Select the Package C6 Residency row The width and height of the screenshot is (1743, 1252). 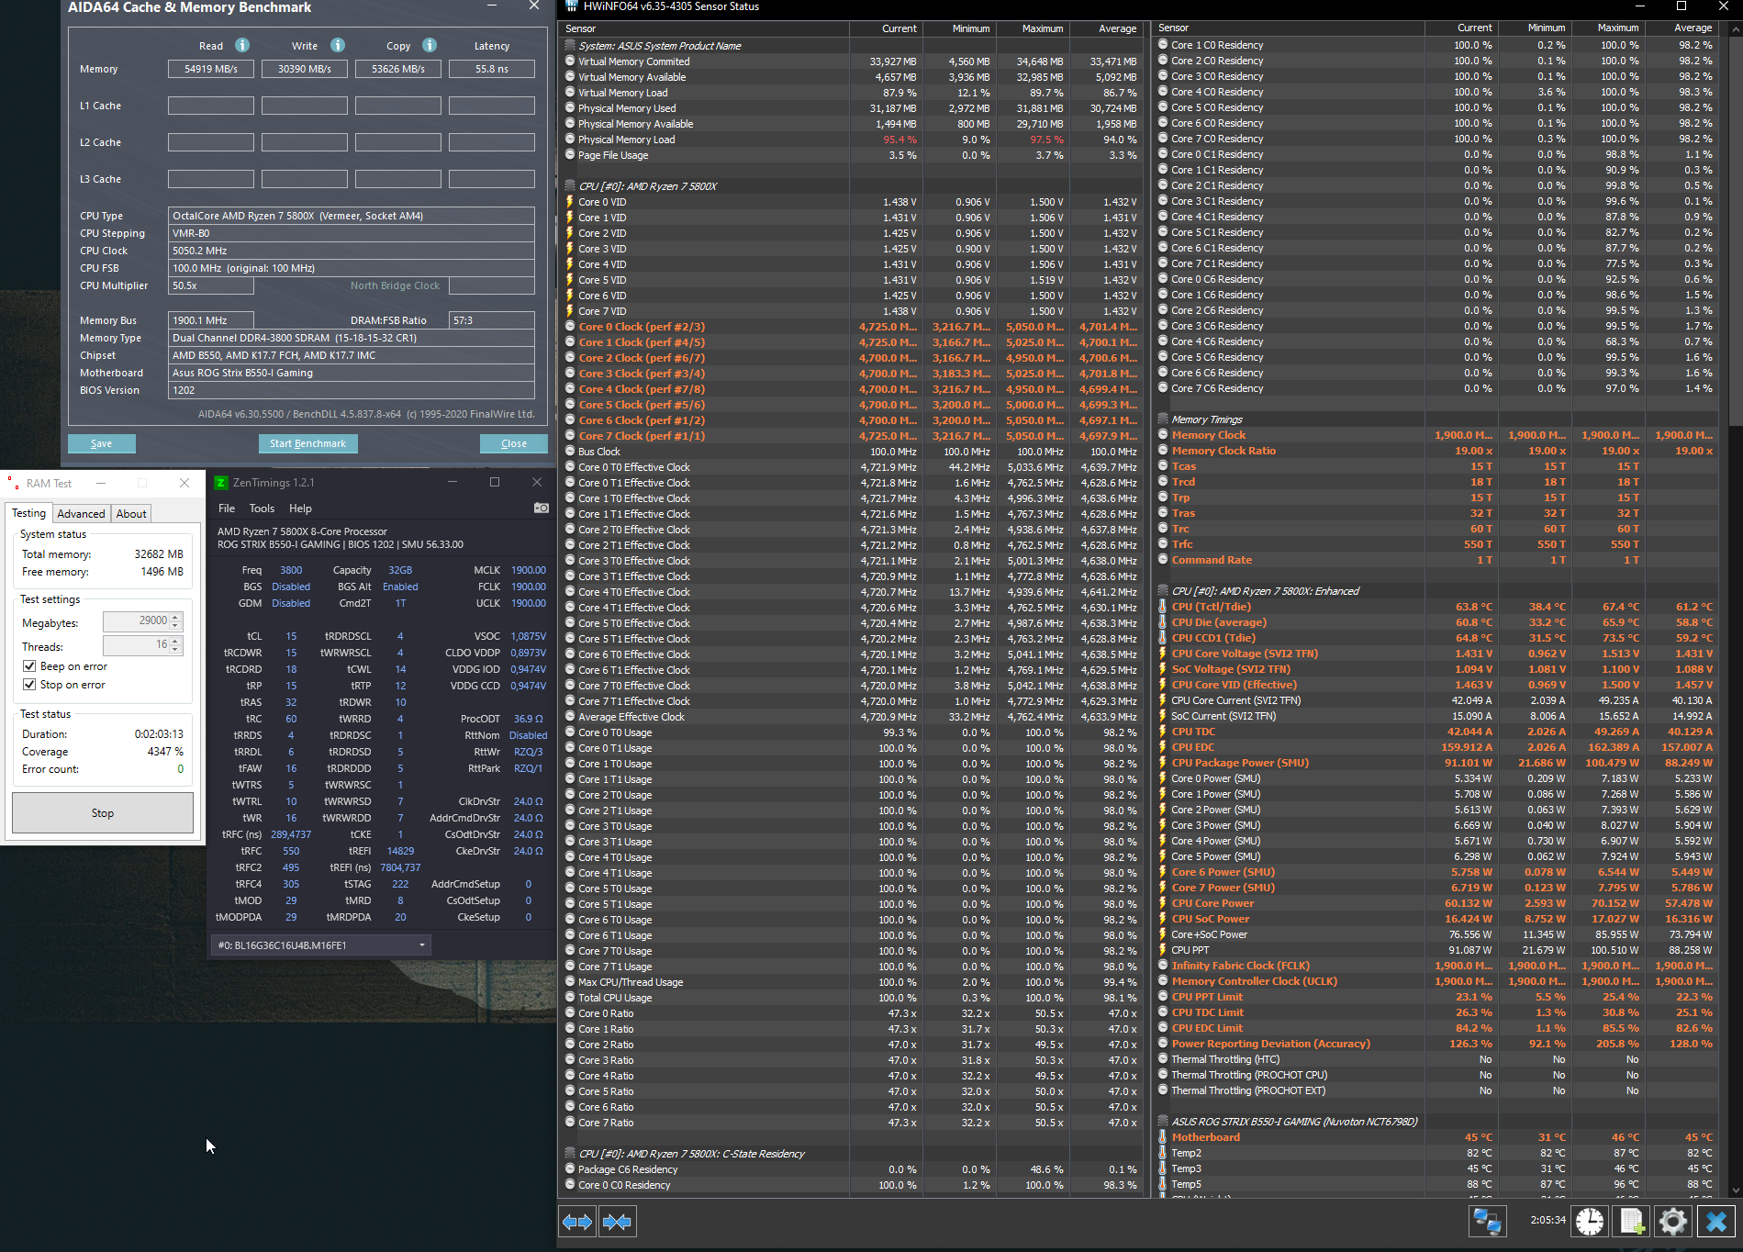pyautogui.click(x=851, y=1169)
